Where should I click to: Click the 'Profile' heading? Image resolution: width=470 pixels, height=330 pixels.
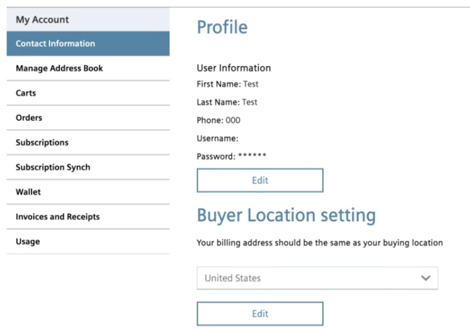222,27
